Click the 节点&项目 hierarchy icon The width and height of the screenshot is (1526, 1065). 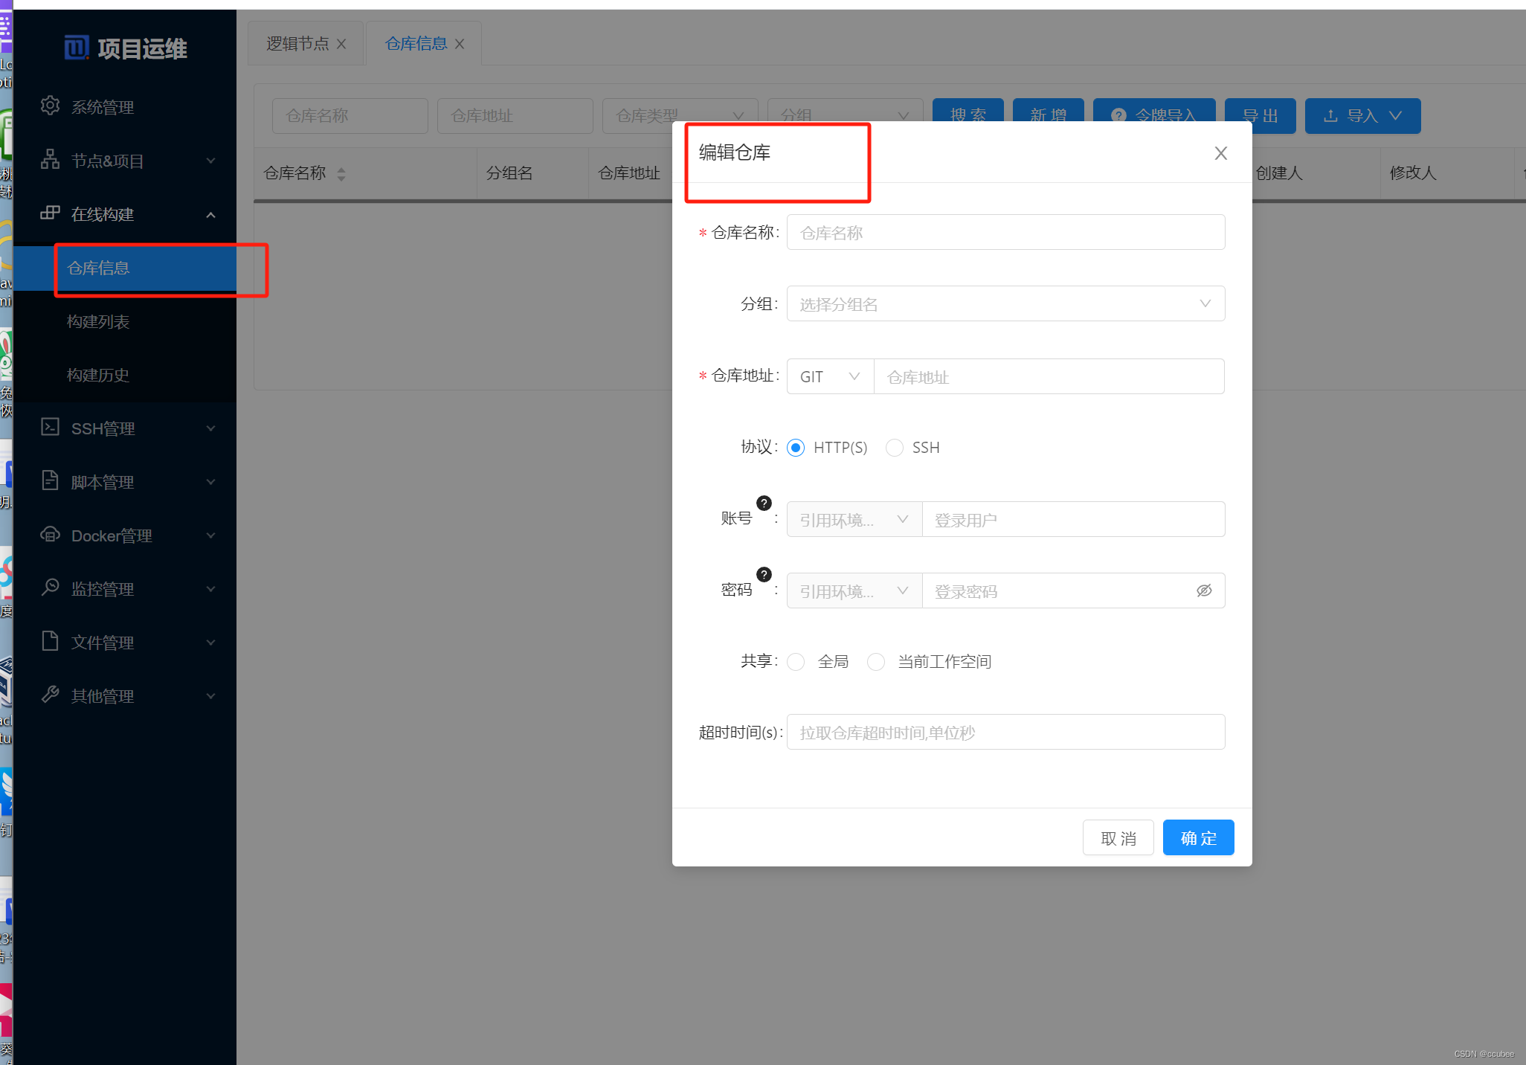50,160
